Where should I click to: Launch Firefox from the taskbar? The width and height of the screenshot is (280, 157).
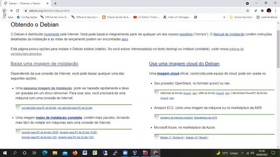coord(75,153)
